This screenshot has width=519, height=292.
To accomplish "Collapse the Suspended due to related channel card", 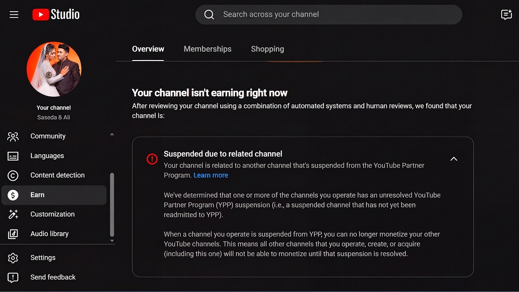I will point(454,159).
